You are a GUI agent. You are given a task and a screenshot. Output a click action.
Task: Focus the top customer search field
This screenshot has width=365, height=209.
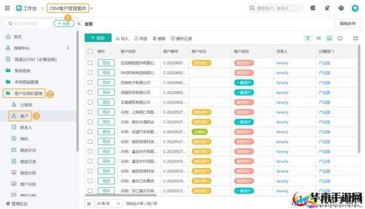coord(275,8)
